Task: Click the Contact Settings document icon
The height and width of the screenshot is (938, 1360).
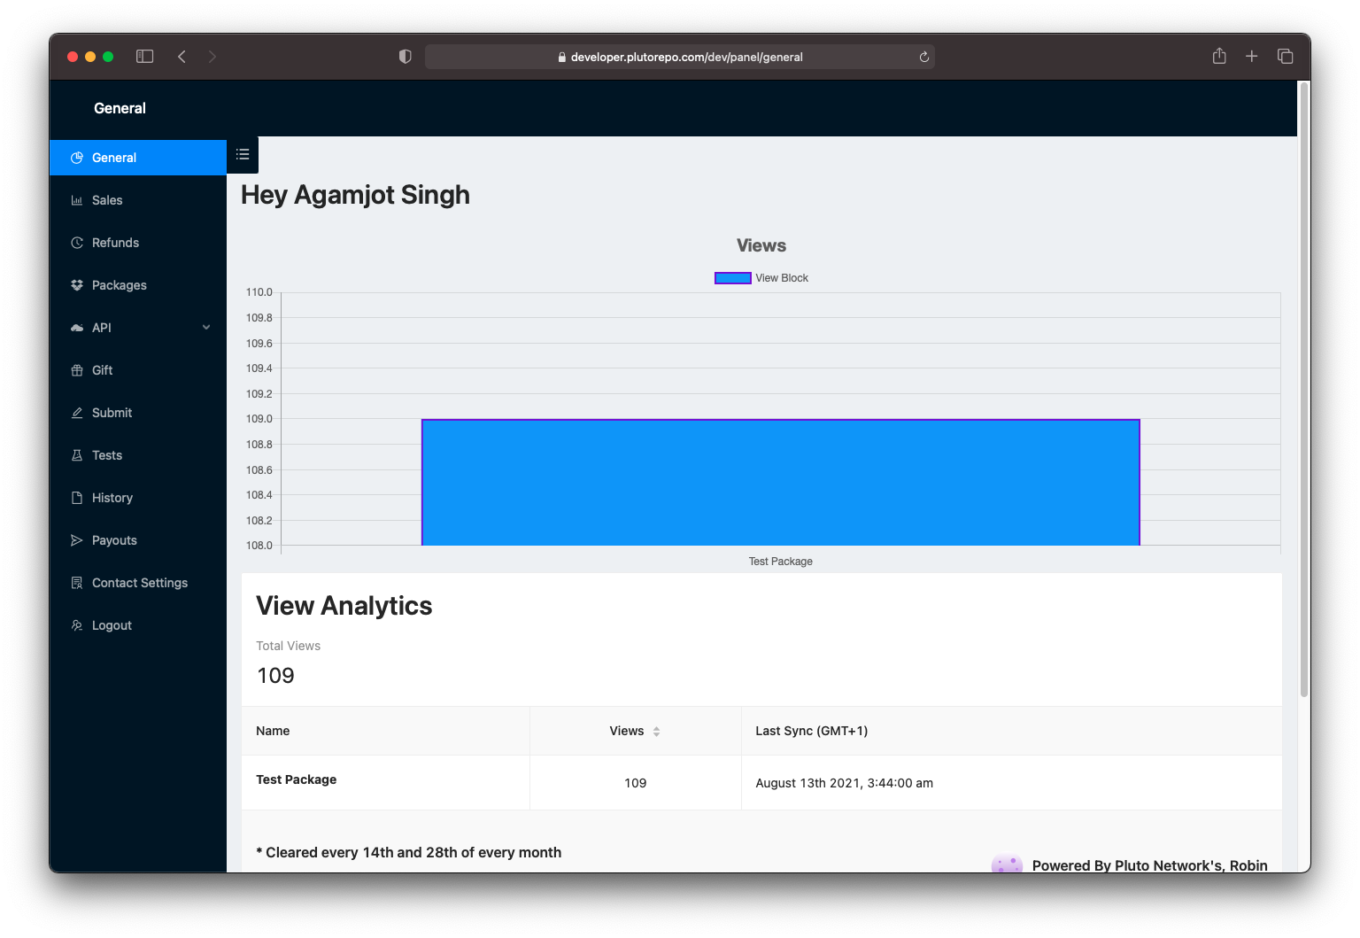Action: click(77, 583)
